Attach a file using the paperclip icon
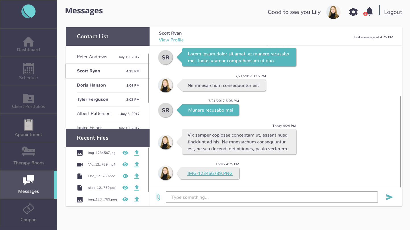Image resolution: width=410 pixels, height=230 pixels. click(158, 197)
